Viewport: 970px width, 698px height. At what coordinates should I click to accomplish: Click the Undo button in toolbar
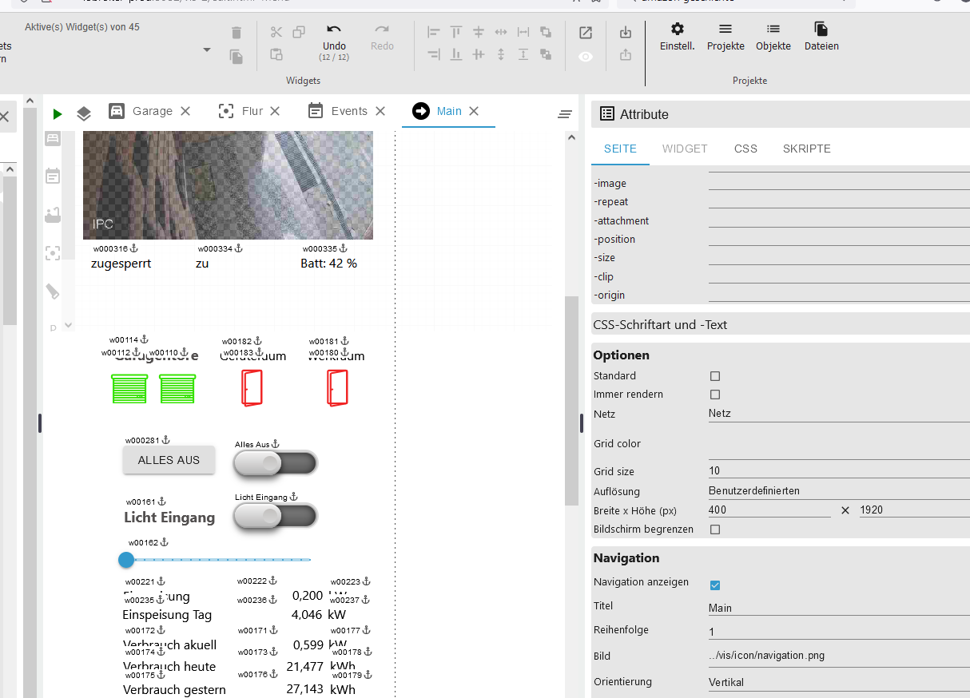[334, 38]
